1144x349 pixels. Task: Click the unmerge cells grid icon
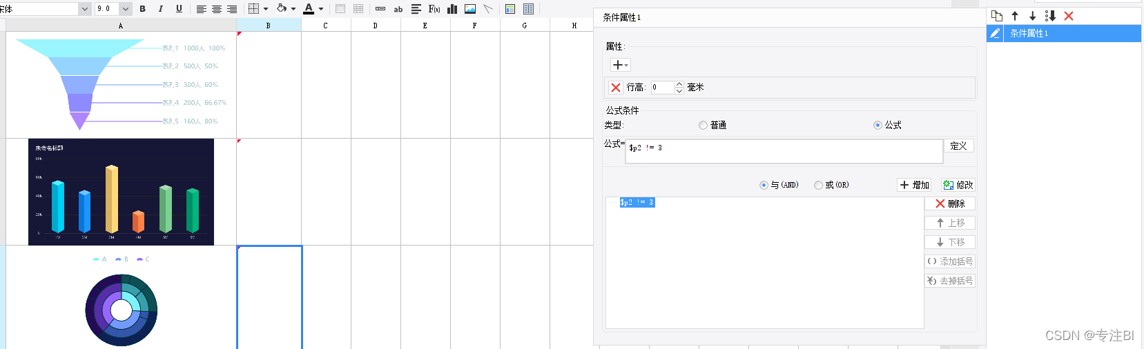[x=358, y=9]
